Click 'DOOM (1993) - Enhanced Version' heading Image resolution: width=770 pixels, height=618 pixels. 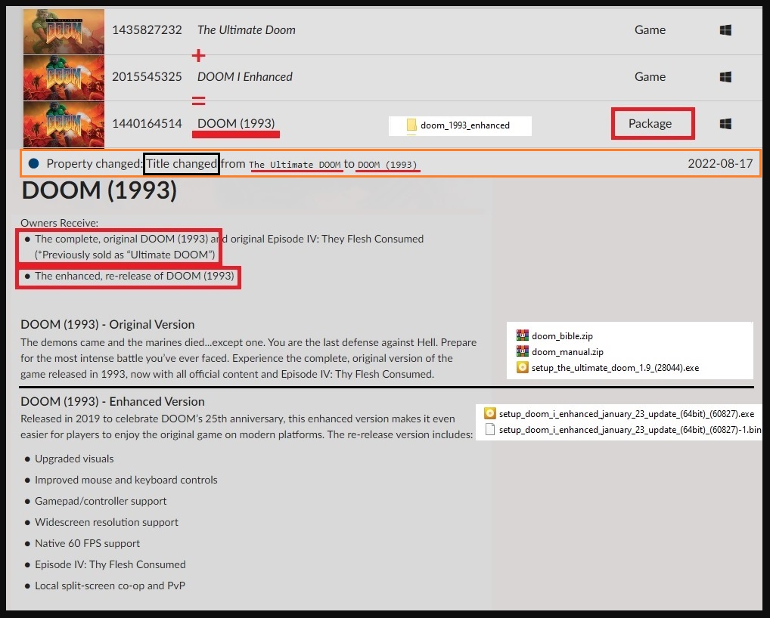point(113,401)
